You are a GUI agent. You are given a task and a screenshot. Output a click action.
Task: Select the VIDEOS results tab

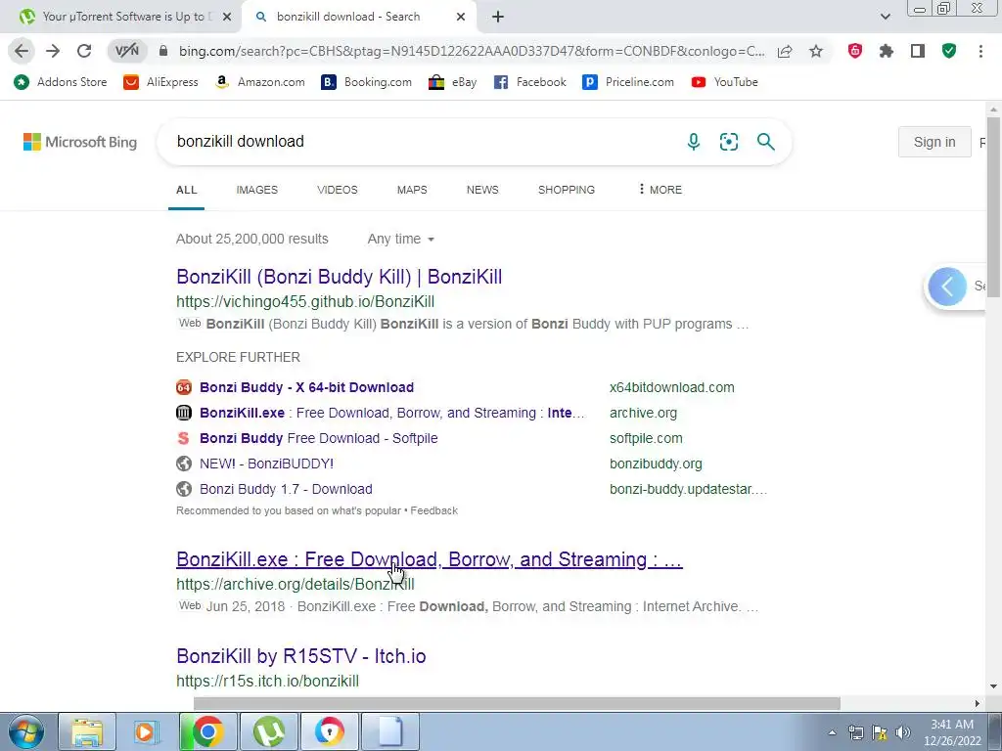click(x=338, y=190)
